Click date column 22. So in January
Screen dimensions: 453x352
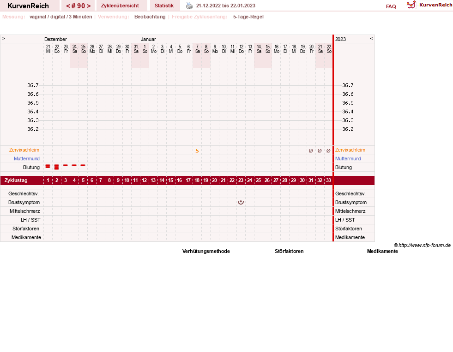[329, 49]
